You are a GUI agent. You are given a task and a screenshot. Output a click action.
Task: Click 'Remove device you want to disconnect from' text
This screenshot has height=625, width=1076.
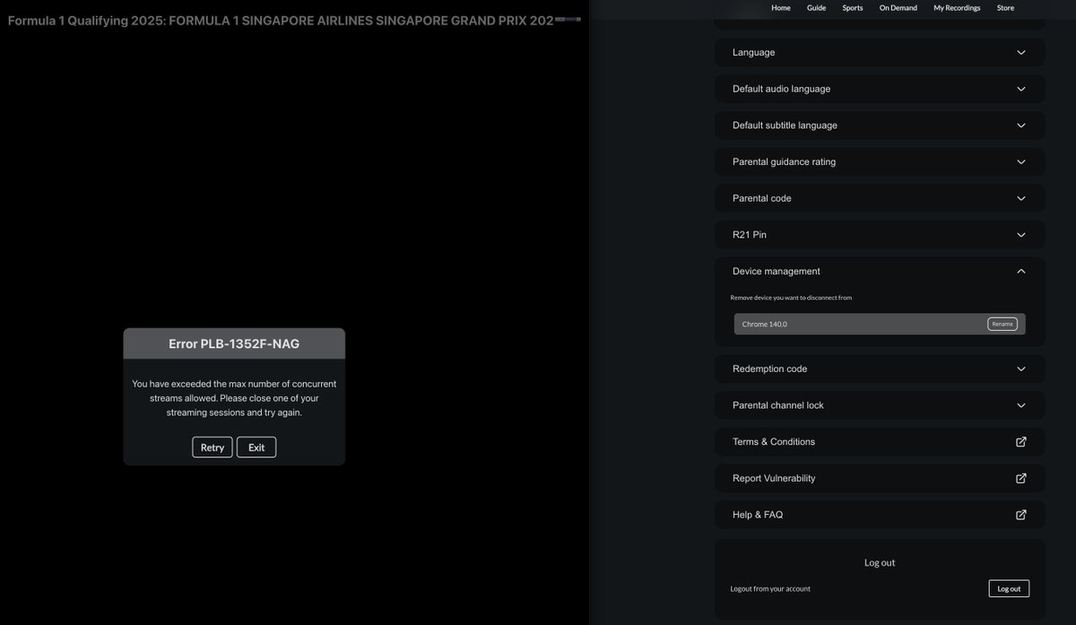click(791, 298)
